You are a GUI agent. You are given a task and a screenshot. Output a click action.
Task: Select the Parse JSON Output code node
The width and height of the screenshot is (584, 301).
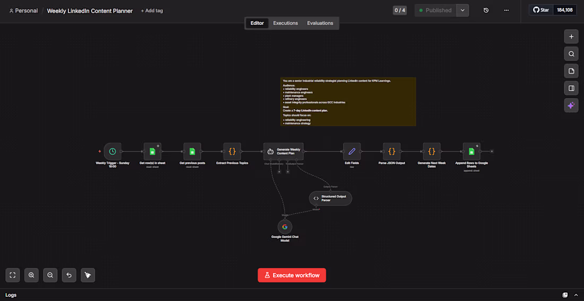(392, 151)
